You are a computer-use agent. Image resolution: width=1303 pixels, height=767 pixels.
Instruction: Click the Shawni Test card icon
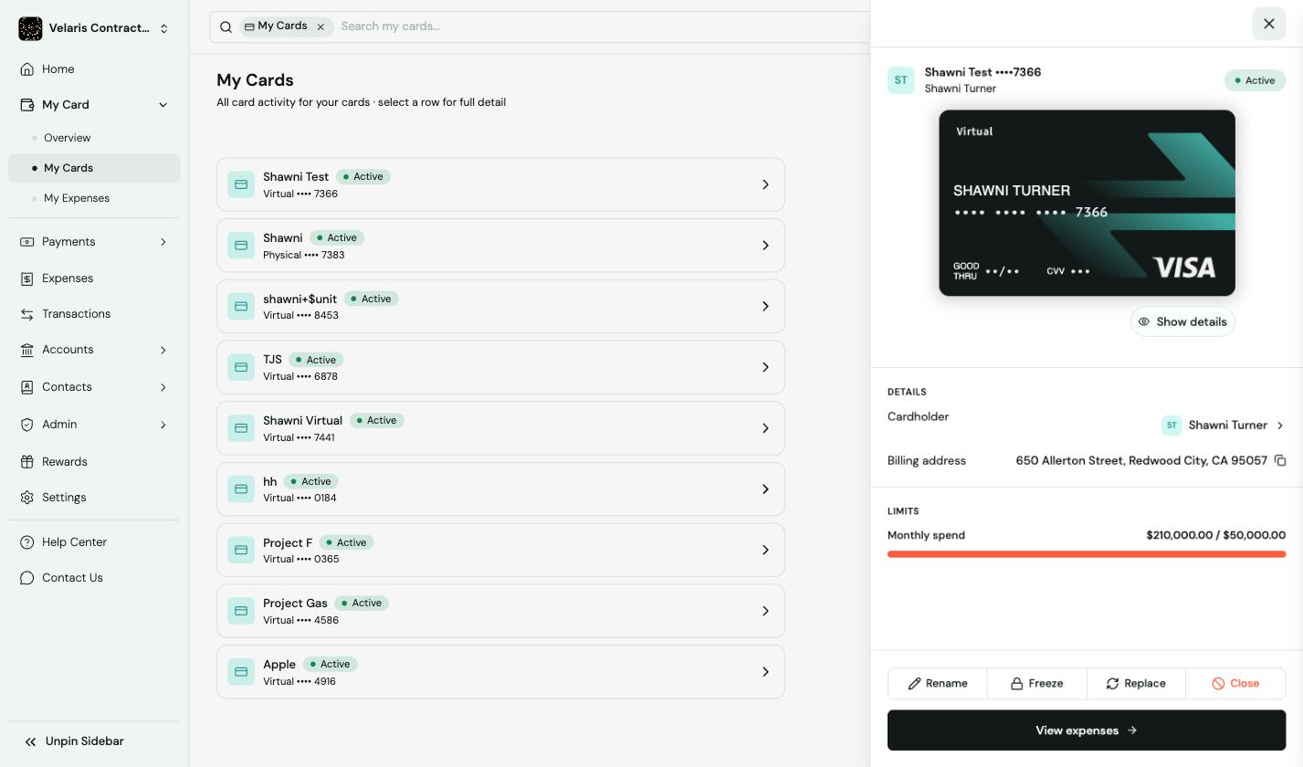[x=241, y=184]
